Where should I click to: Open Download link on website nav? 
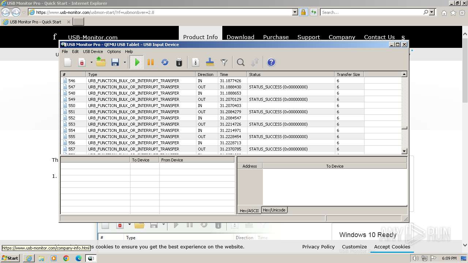[x=240, y=37]
